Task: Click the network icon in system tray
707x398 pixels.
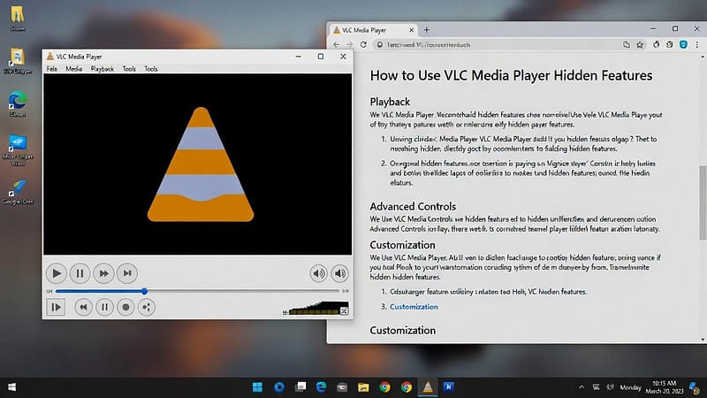Action: point(596,387)
